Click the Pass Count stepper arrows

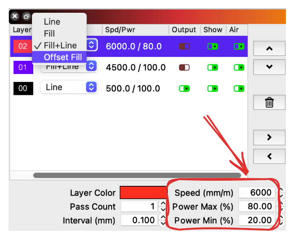[163, 207]
